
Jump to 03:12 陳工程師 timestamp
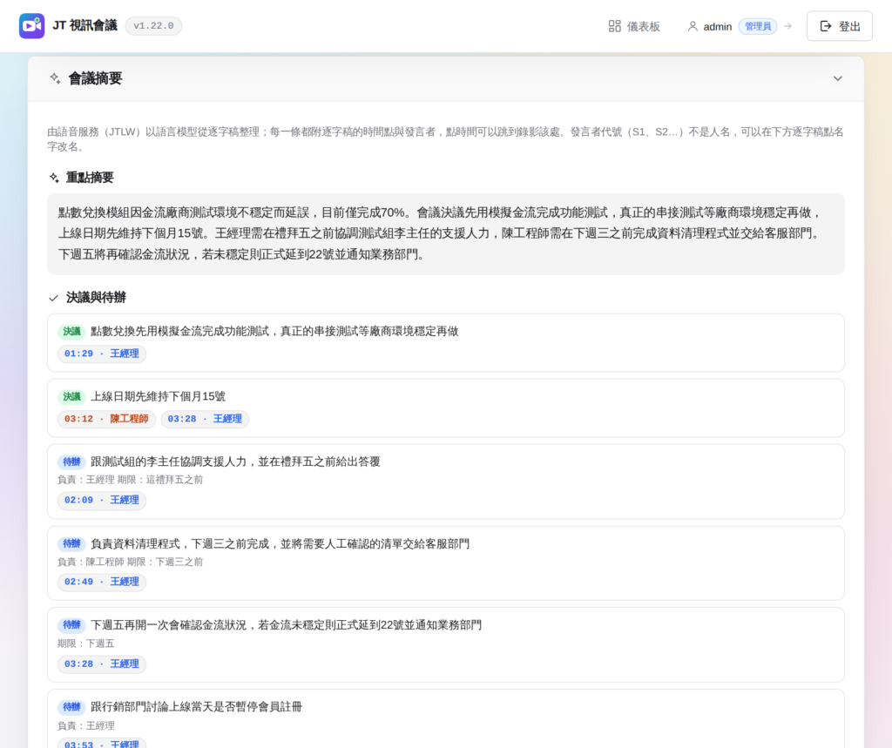tap(106, 419)
